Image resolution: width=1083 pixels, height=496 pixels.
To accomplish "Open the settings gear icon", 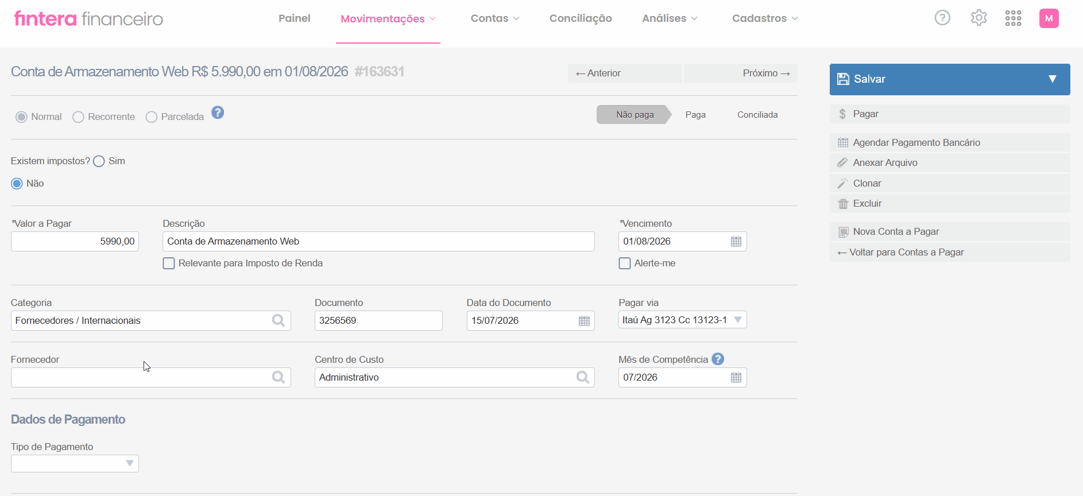I will tap(979, 18).
